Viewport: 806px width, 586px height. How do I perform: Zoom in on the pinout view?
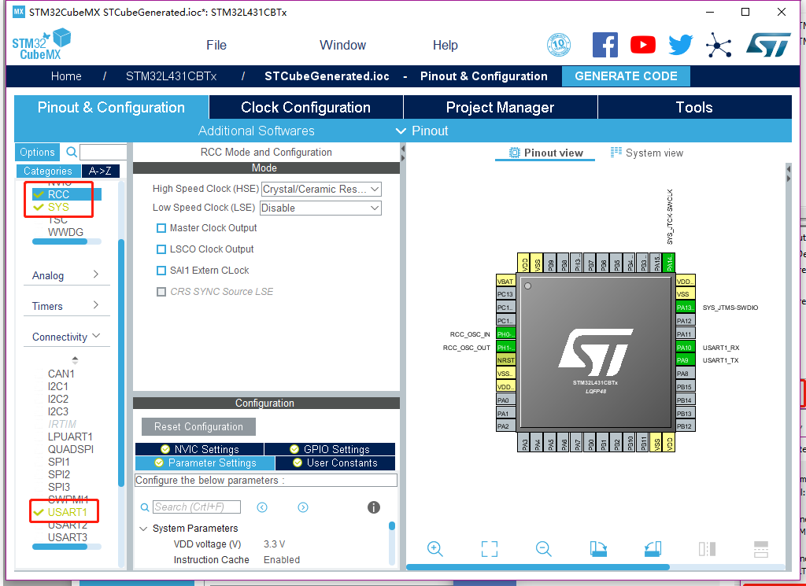pos(434,548)
